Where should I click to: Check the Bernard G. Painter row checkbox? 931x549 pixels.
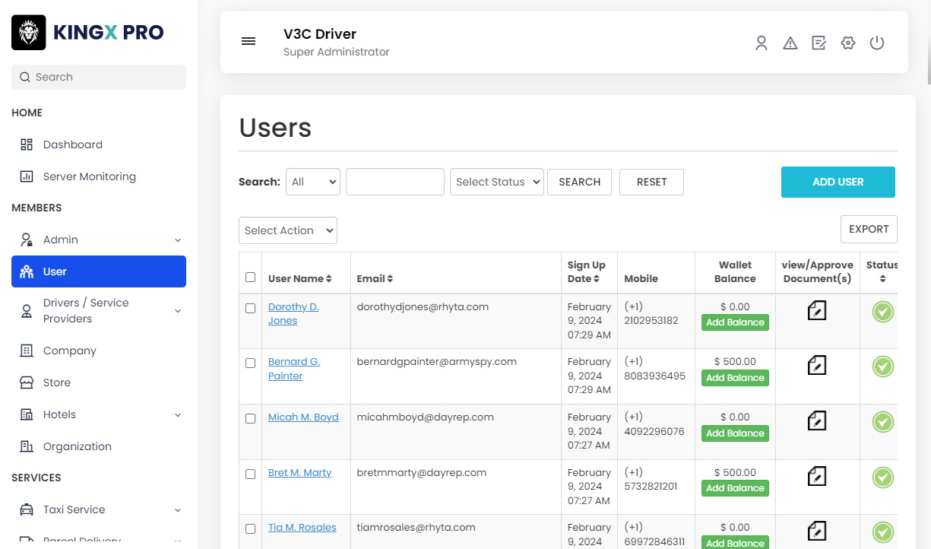251,363
